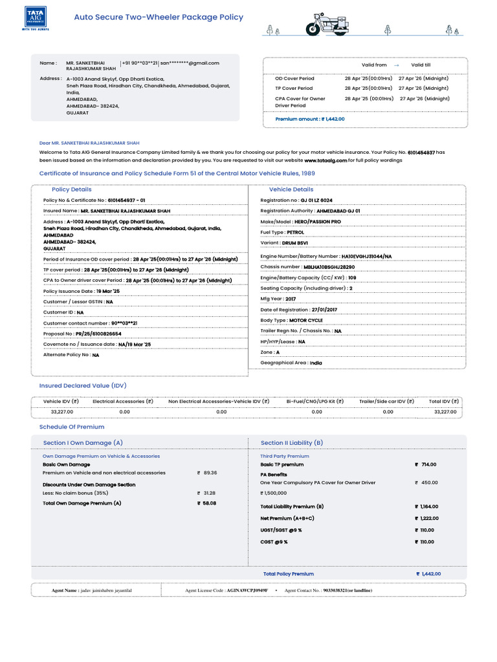The width and height of the screenshot is (497, 662).
Task: Click the Agent License Code AGINAWCPJ0949F
Action: (x=247, y=591)
